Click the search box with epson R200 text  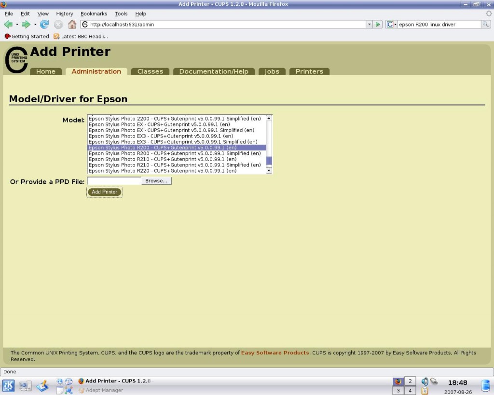[439, 24]
